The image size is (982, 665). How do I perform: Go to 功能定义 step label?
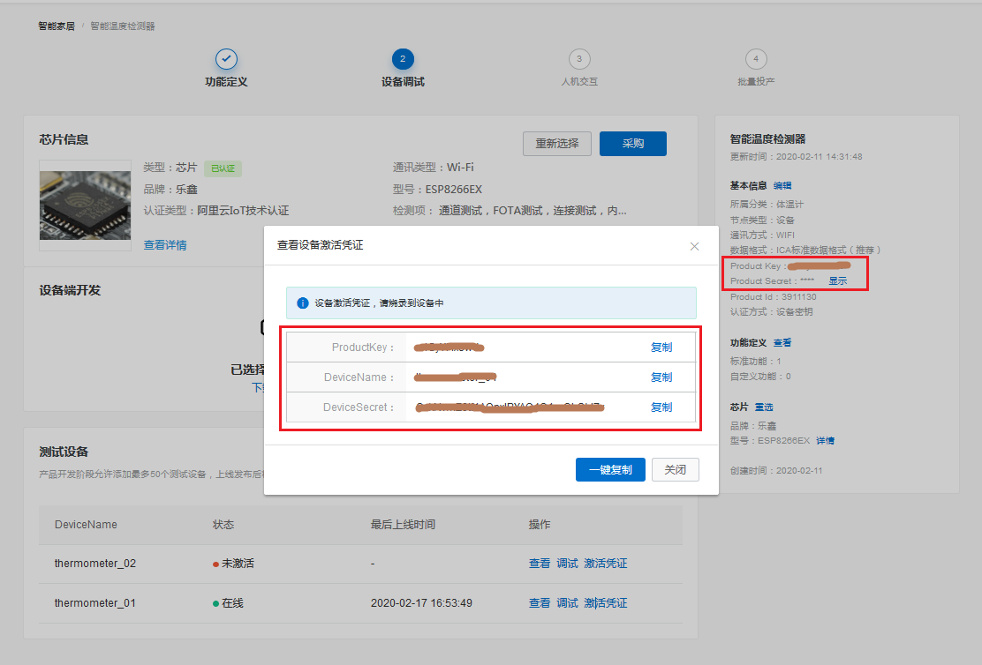tap(226, 82)
